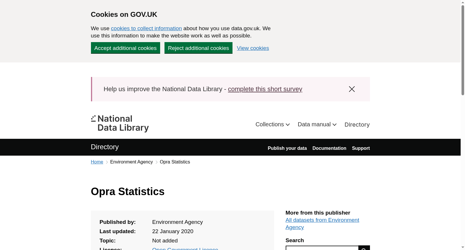Go to Documentation in the black bar

pyautogui.click(x=329, y=148)
